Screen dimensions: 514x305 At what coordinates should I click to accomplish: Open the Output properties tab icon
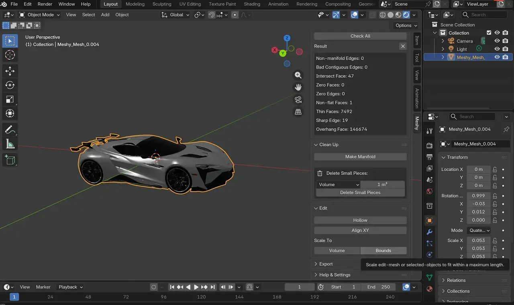click(x=429, y=157)
